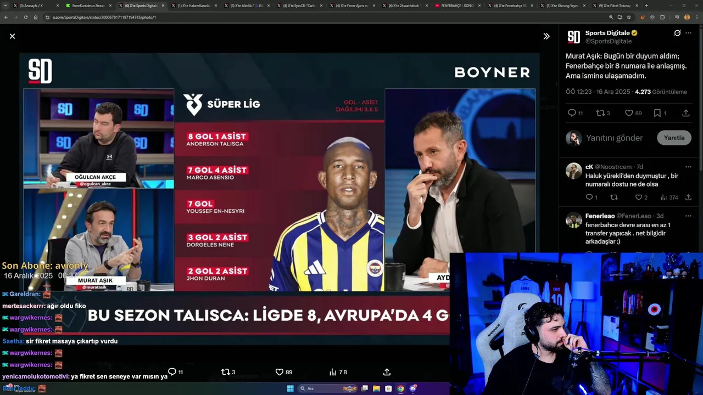This screenshot has height=395, width=703.
Task: Open more options on Sports Digitale post
Action: (x=688, y=33)
